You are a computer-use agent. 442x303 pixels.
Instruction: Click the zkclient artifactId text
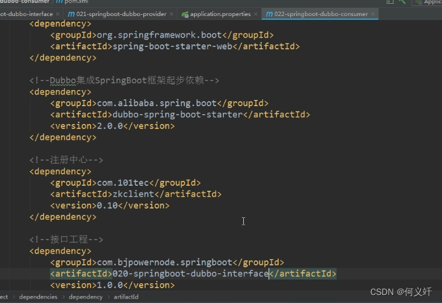[133, 194]
